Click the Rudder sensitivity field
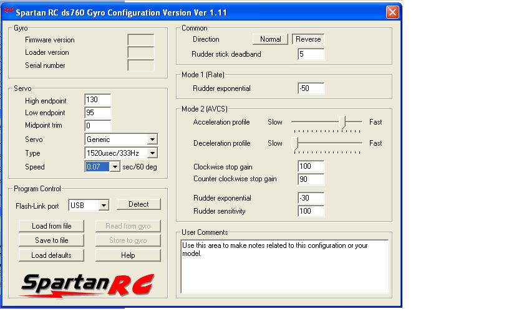524x327 pixels. pyautogui.click(x=311, y=211)
